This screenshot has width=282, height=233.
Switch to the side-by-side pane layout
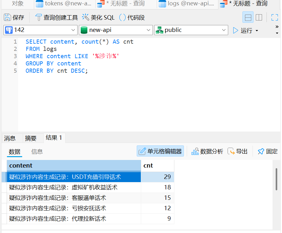point(259,17)
